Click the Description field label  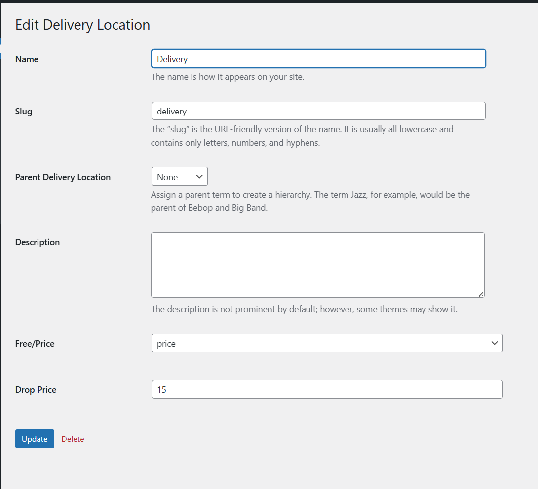pos(38,242)
